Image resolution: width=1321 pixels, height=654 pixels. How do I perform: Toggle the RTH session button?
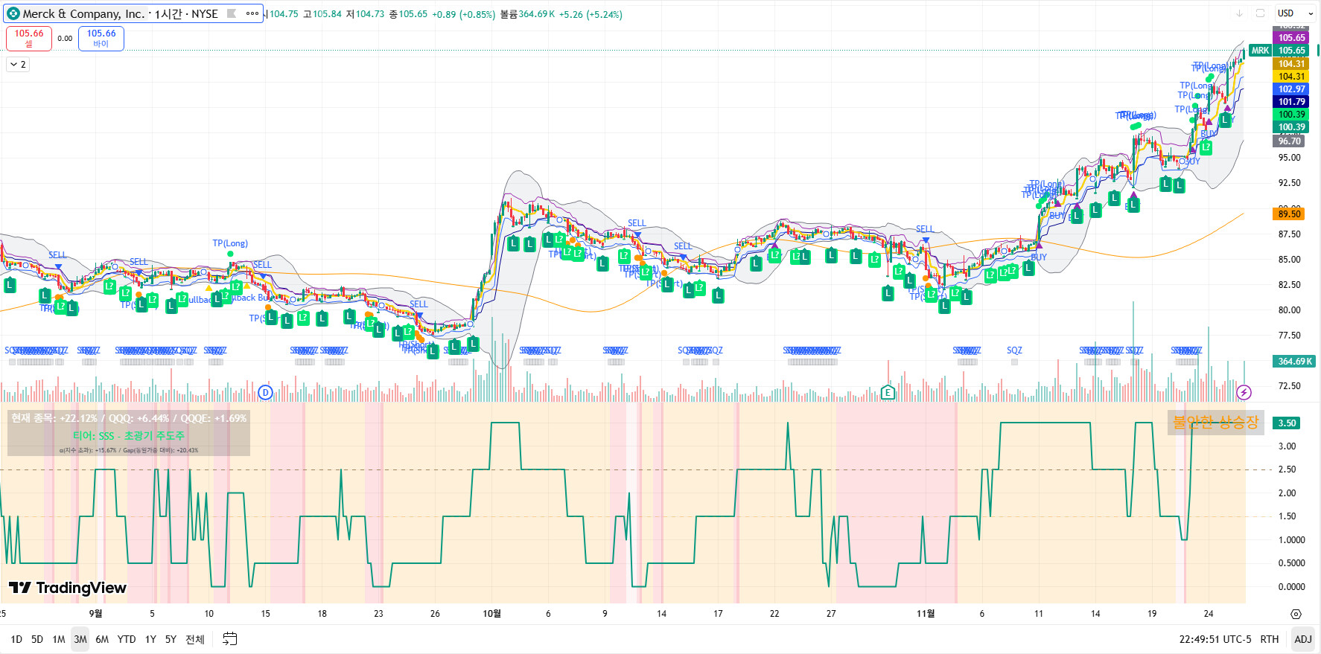click(1269, 639)
